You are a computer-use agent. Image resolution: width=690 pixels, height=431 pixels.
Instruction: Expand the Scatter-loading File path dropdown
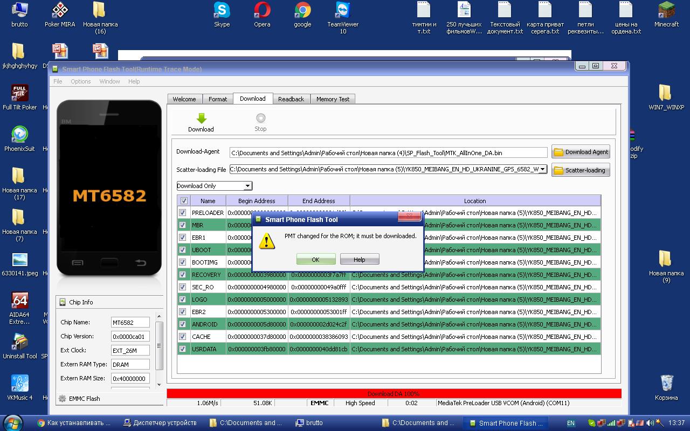542,169
